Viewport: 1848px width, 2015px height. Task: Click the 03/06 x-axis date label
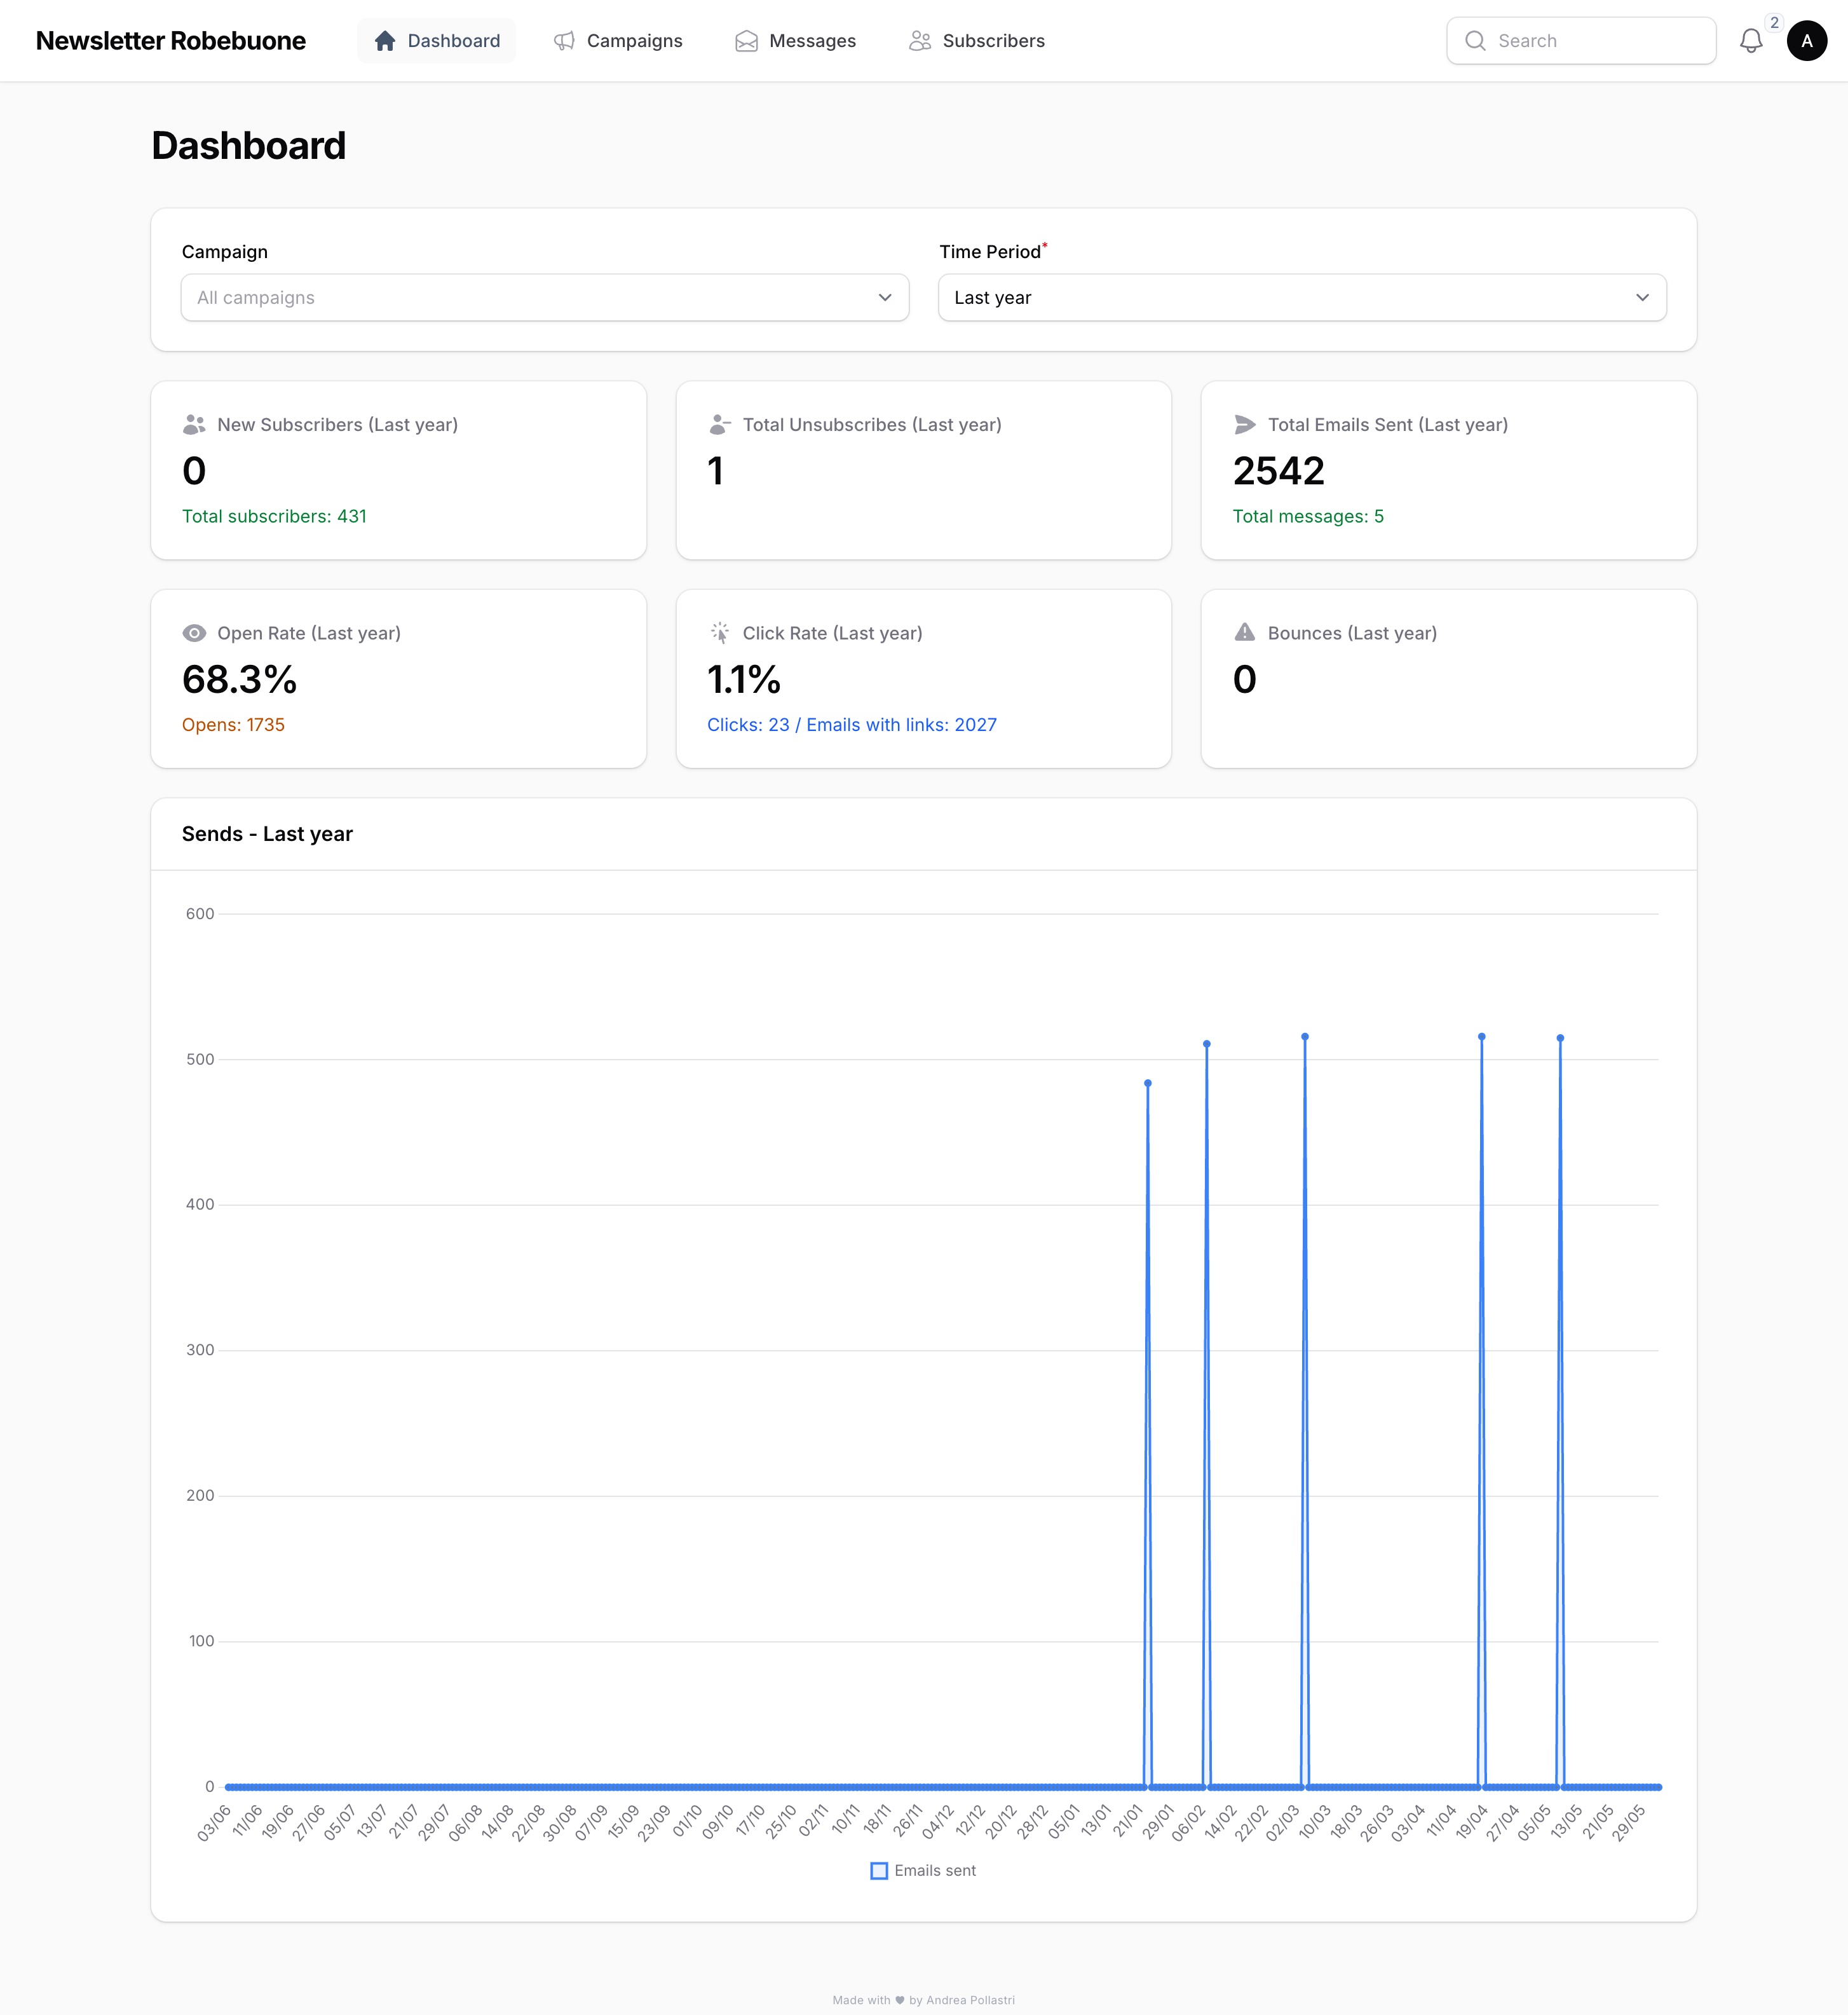[215, 1822]
